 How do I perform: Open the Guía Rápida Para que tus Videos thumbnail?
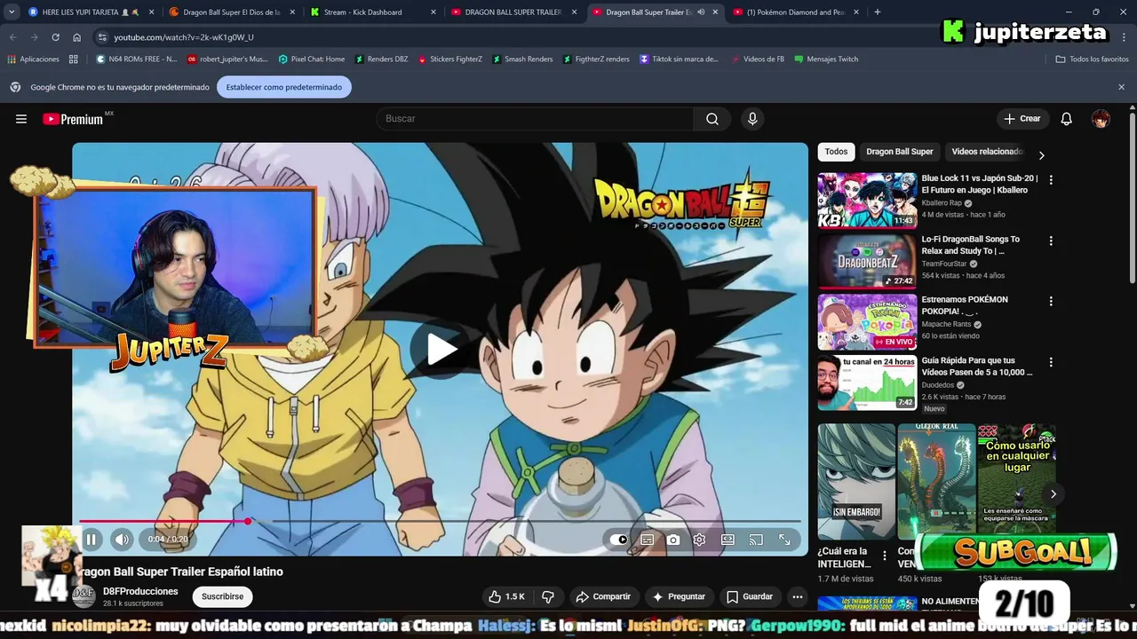[867, 383]
